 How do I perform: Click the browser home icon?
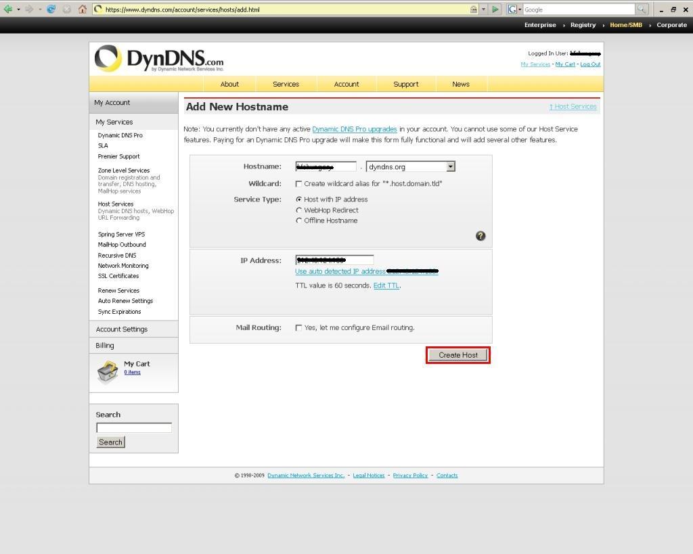[82, 9]
